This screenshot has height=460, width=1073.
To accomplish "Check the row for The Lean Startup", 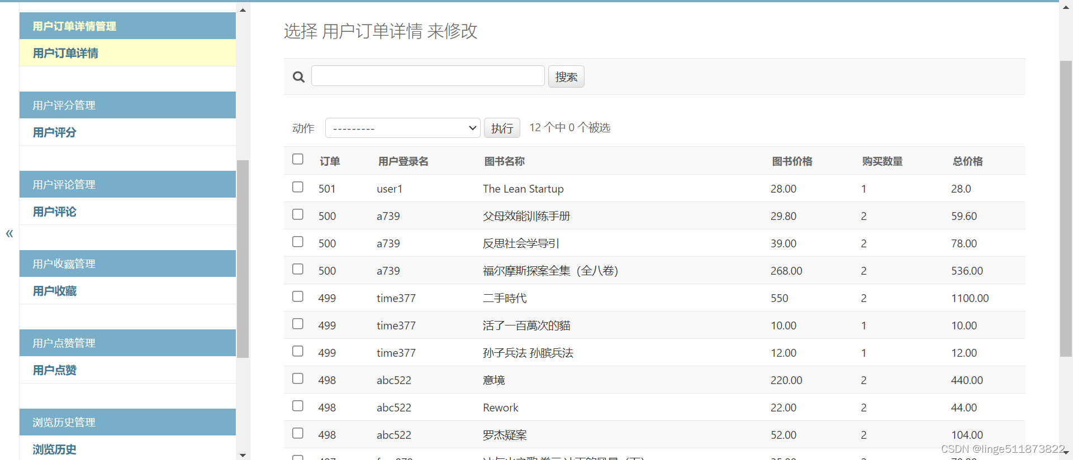I will [298, 187].
